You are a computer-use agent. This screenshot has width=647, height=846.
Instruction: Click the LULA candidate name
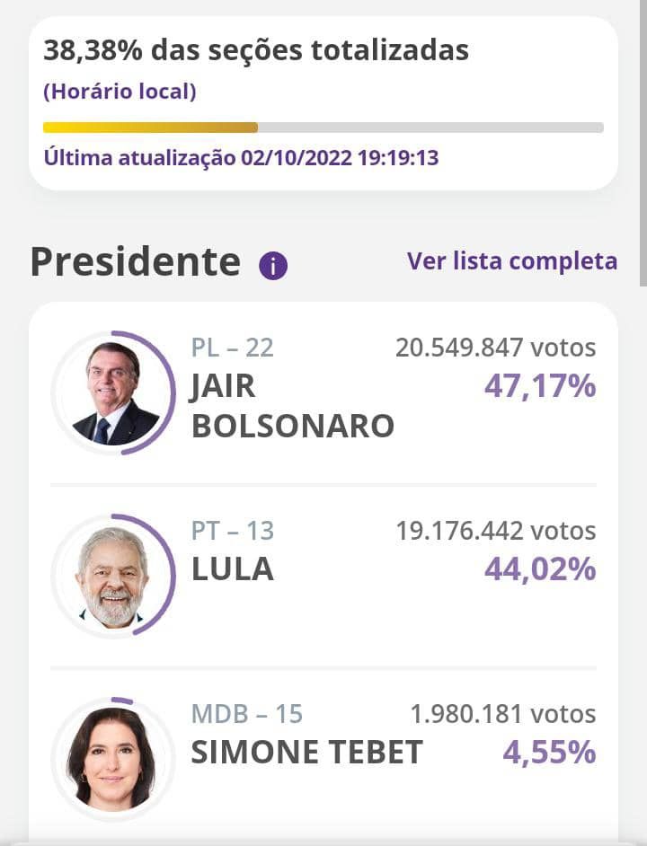tap(233, 569)
